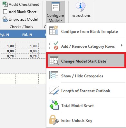The width and height of the screenshot is (126, 128).
Task: Click the Total Model Reset arrows icon
Action: (x=54, y=105)
